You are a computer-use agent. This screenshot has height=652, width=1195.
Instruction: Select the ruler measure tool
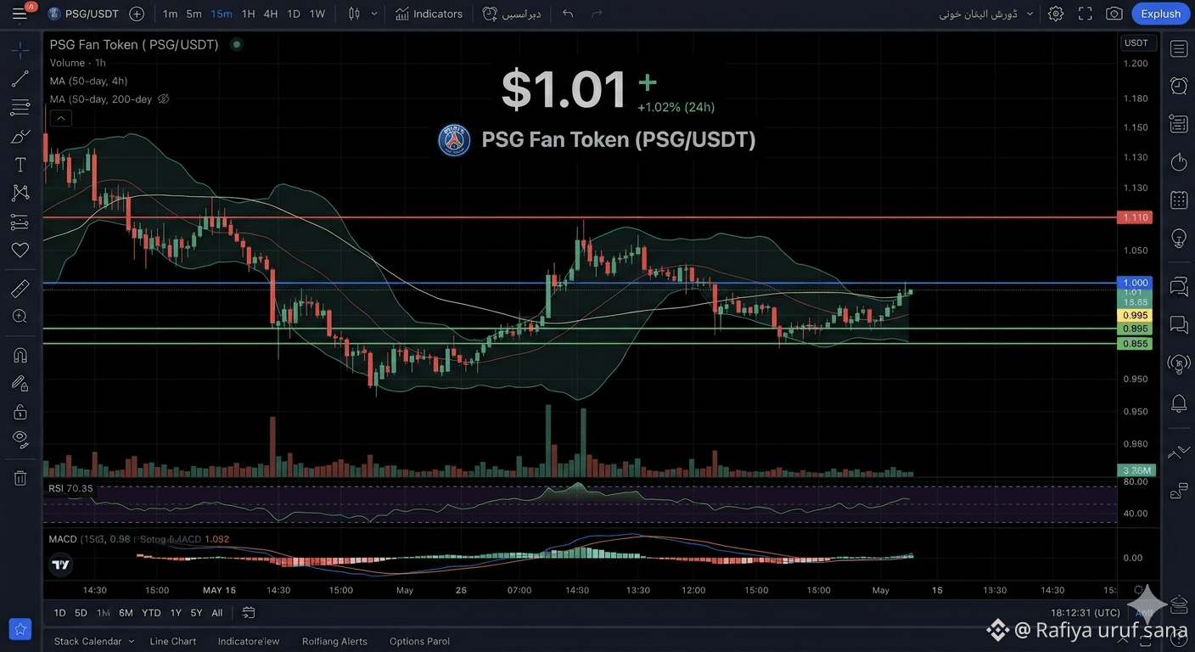[20, 289]
